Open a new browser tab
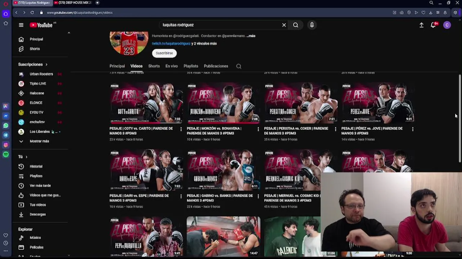 (97, 3)
